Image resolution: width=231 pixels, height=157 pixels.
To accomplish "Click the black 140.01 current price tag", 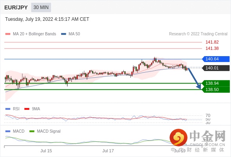I will point(216,68).
